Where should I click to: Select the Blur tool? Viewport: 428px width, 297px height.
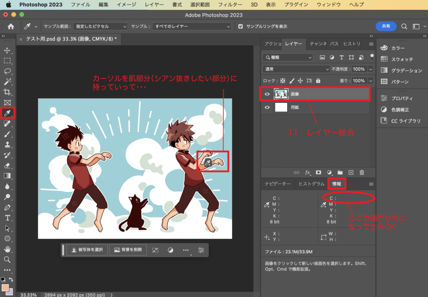[x=7, y=186]
